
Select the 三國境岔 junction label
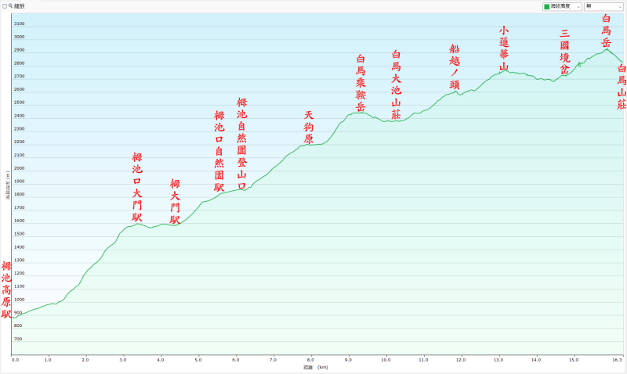tap(564, 52)
